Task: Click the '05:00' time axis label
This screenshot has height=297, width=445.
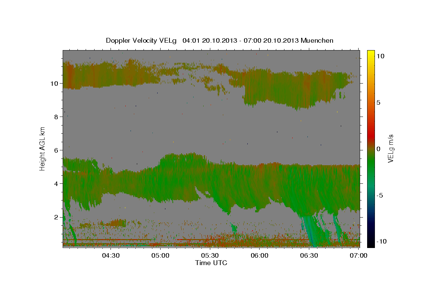Action: click(x=160, y=255)
